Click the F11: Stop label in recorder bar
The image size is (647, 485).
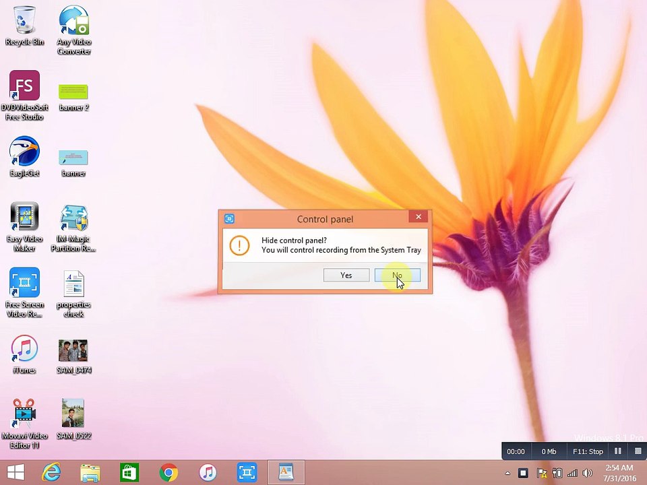click(x=588, y=451)
